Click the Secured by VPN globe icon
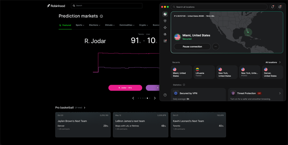This screenshot has width=288, height=145. (176, 93)
